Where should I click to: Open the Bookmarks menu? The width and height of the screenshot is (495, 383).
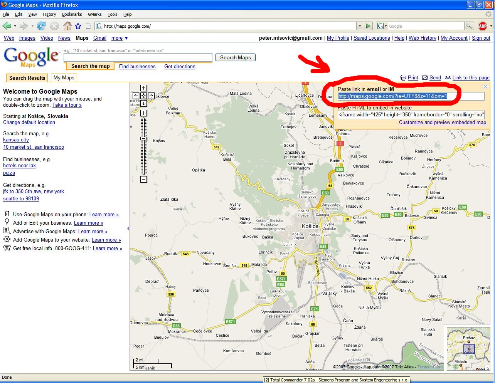(x=72, y=14)
